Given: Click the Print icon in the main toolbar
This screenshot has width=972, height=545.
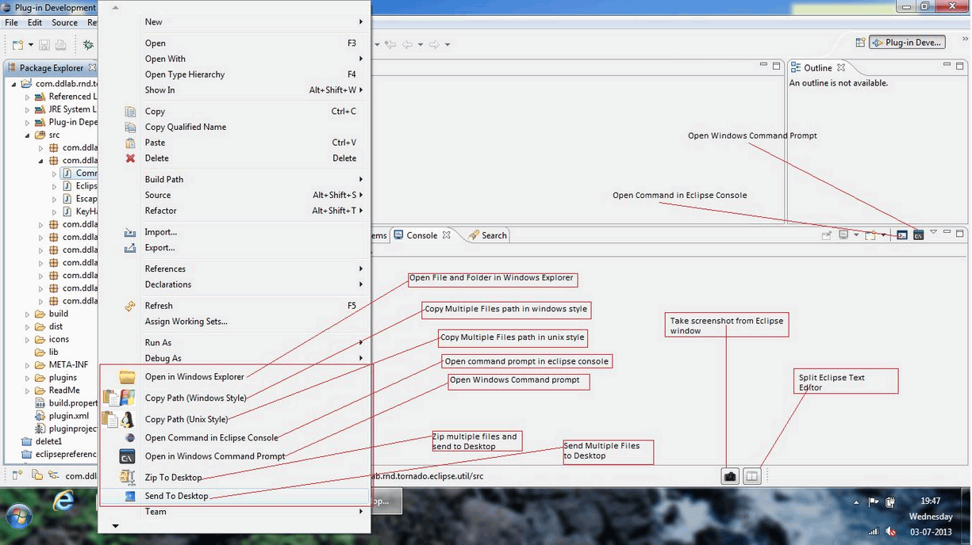Looking at the screenshot, I should point(60,45).
